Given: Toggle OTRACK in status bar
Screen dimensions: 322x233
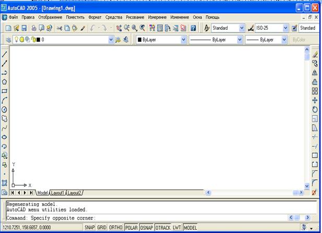Looking at the screenshot, I should [163, 228].
